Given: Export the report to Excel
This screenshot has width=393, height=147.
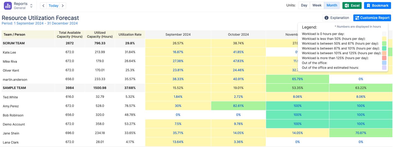Looking at the screenshot, I should pos(352,6).
